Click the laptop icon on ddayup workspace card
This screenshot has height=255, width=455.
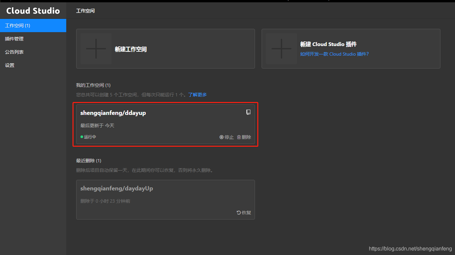tap(248, 112)
